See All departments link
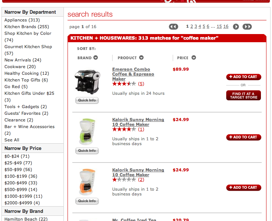The width and height of the screenshot is (272, 221). click(x=12, y=140)
